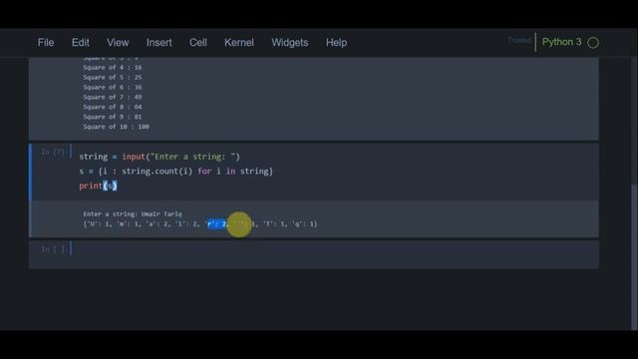Click the Trusted notebook indicator
This screenshot has width=638, height=359.
[519, 40]
